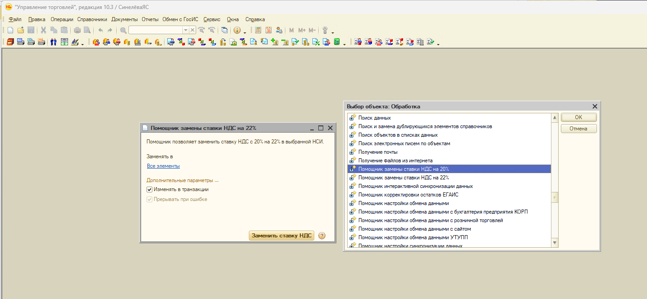Click the wrench settings icon

coord(325,30)
